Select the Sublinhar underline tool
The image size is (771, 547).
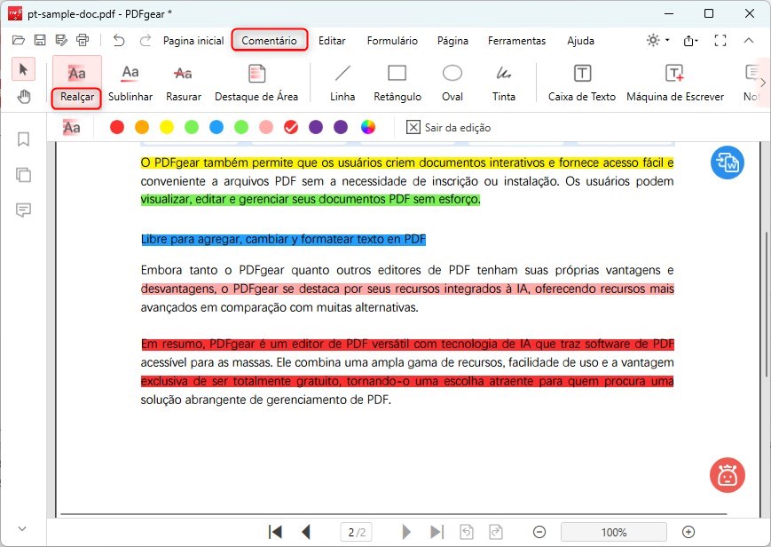click(130, 83)
